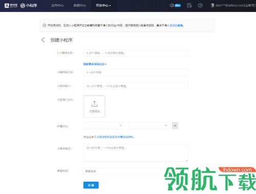Open the industry classification reference link
Image resolution: width=256 pixels, height=194 pixels.
point(116,137)
